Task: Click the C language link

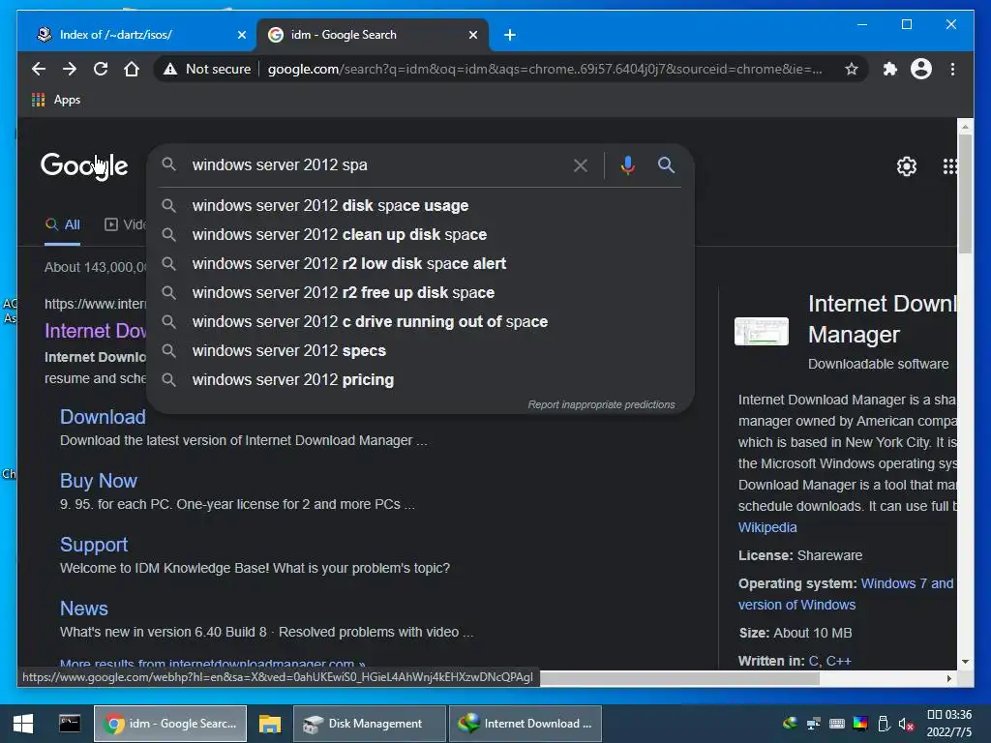Action: (813, 661)
